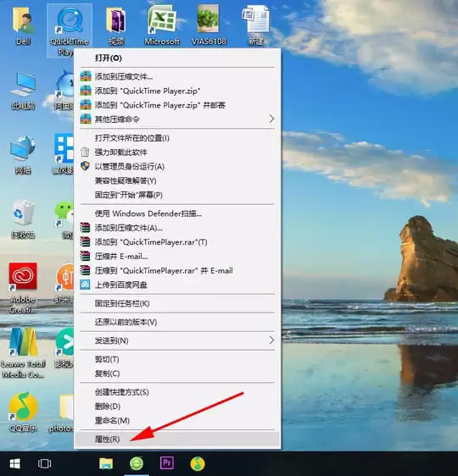Choose 创建快捷方式(S)
Viewport: 458px width, 476px height.
(177, 392)
